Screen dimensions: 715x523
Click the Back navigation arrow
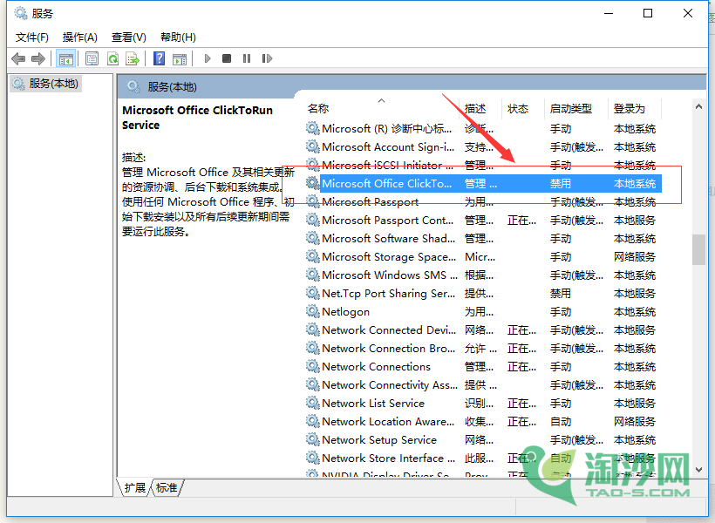(x=18, y=58)
